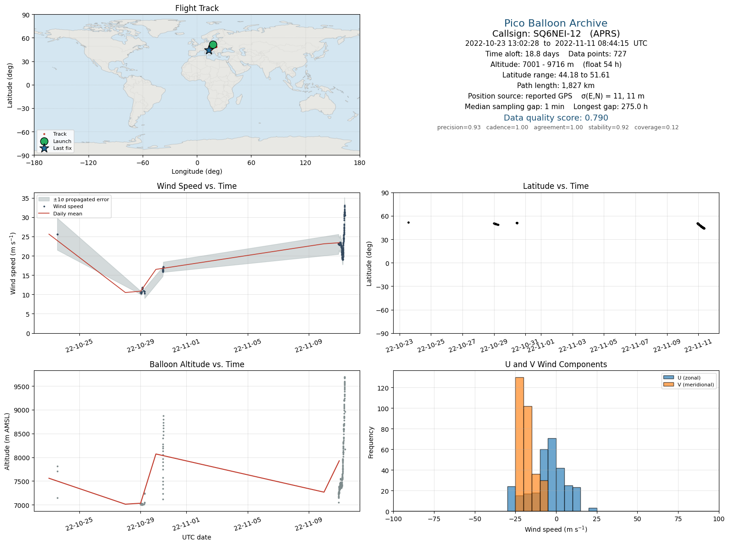Click the "Frequency" axis label
Image resolution: width=729 pixels, height=545 pixels.
[x=371, y=442]
